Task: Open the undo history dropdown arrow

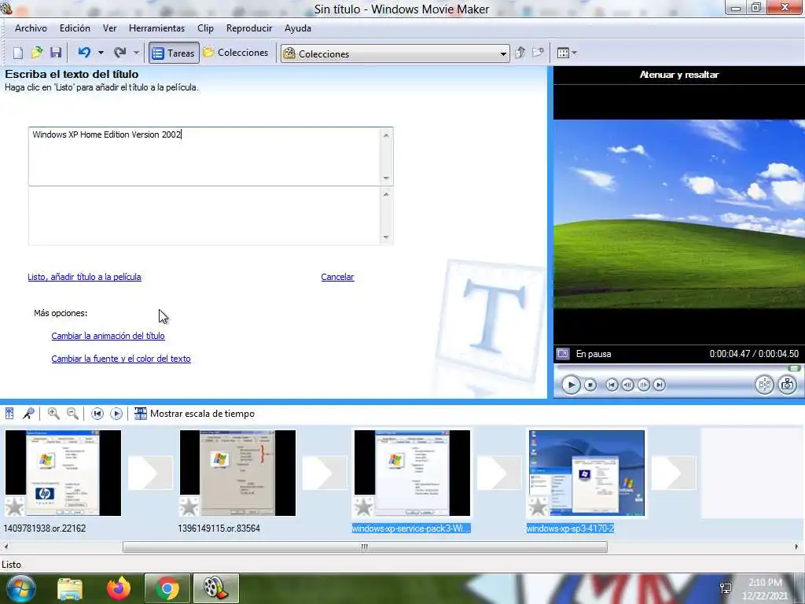Action: point(101,53)
